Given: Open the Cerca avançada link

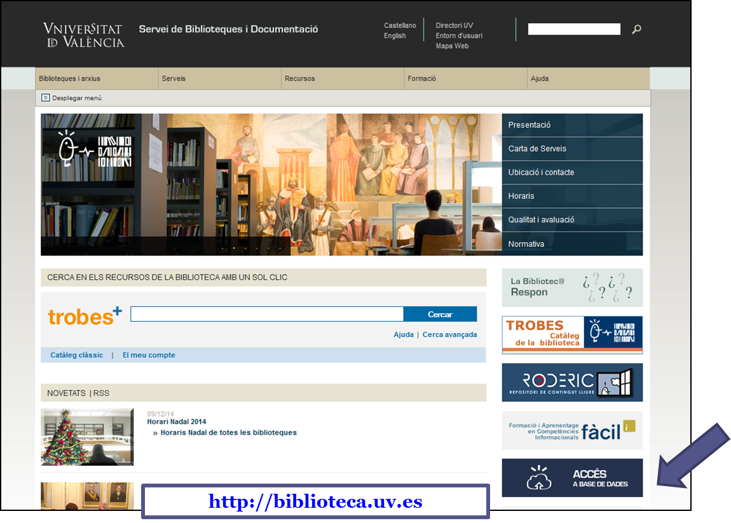Looking at the screenshot, I should (x=450, y=335).
